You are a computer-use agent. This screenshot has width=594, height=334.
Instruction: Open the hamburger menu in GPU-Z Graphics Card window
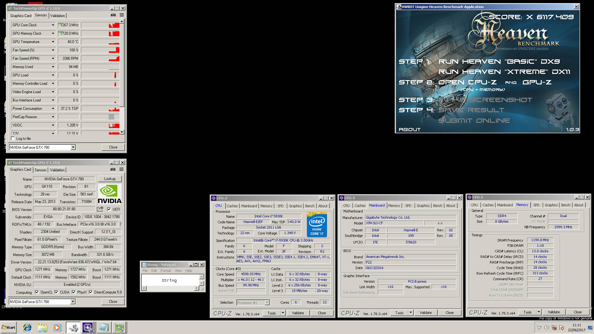[121, 169]
